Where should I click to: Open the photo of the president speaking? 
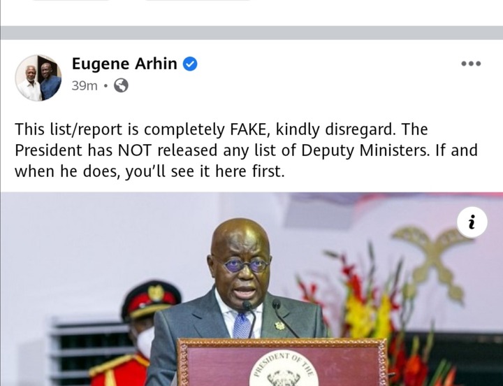(x=251, y=289)
